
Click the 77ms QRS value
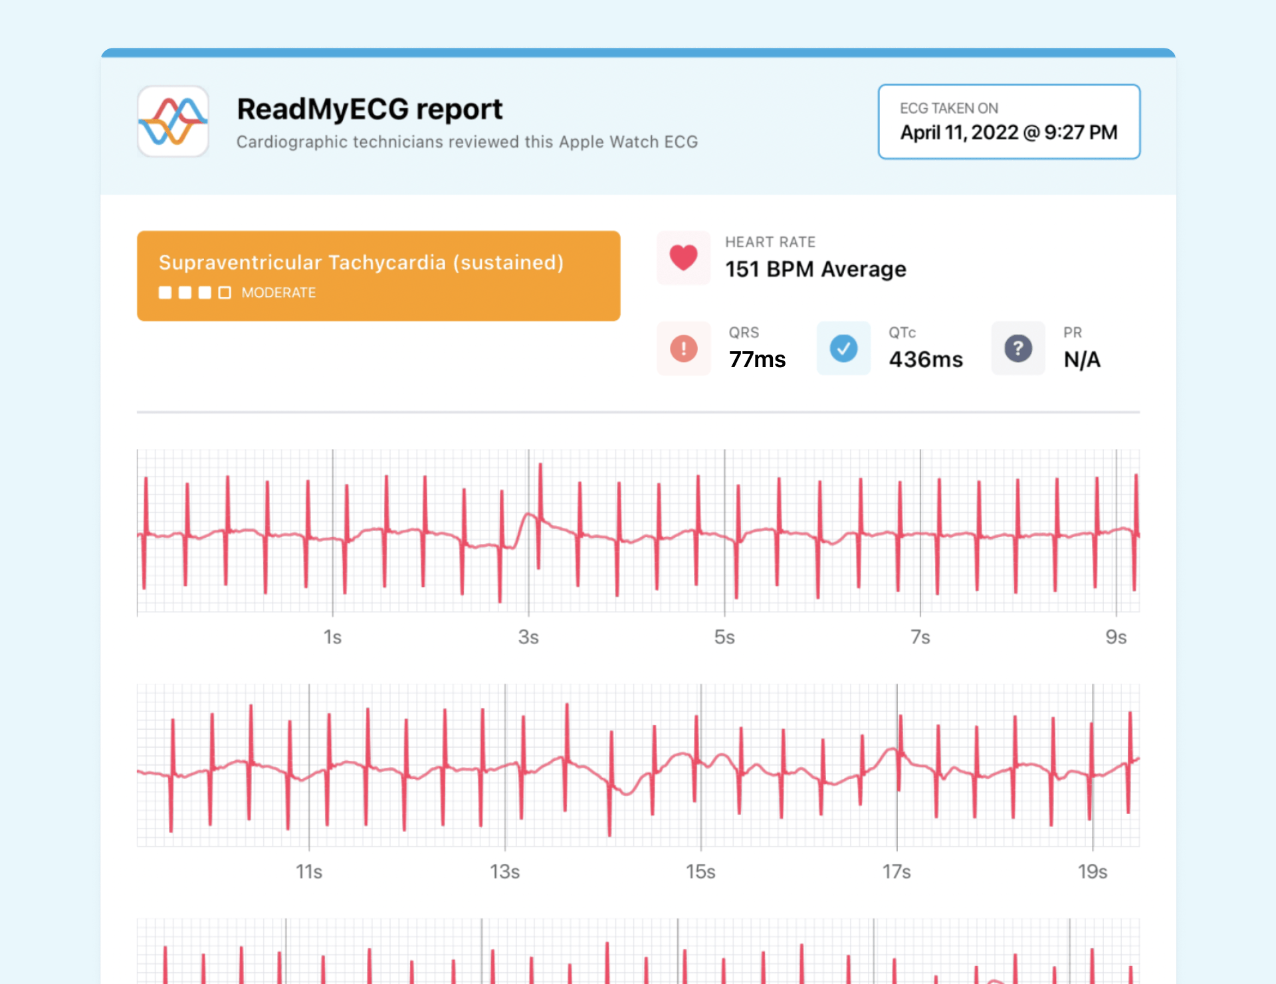click(757, 359)
